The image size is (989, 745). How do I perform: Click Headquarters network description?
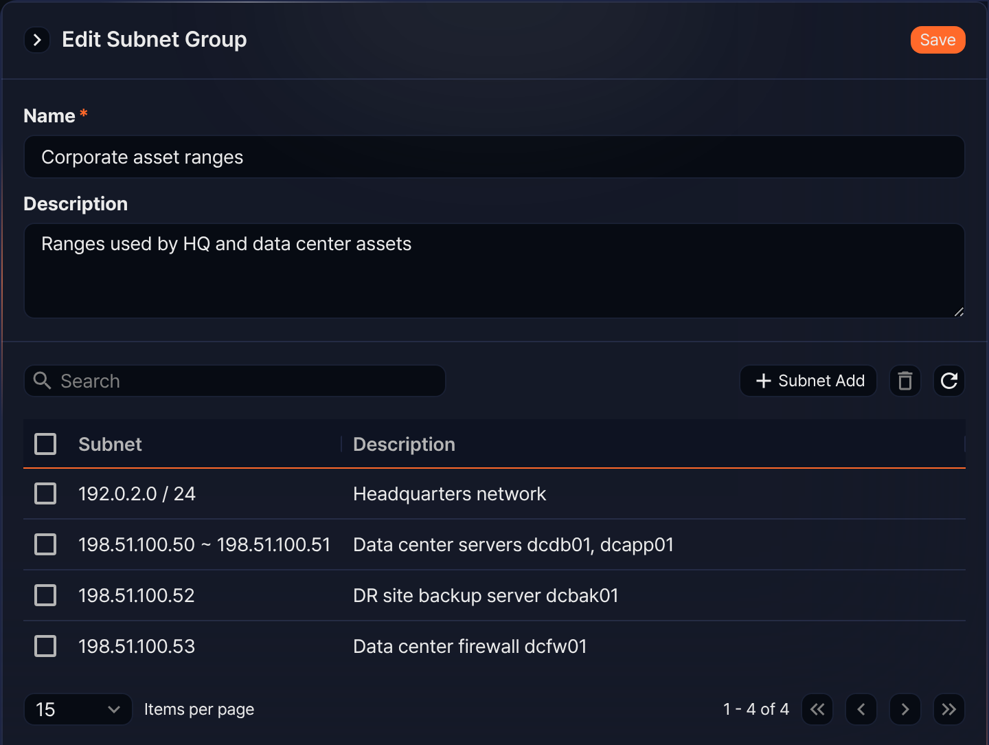449,493
